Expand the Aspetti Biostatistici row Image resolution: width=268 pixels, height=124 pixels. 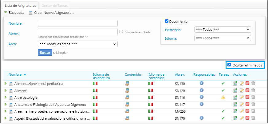click(6, 118)
